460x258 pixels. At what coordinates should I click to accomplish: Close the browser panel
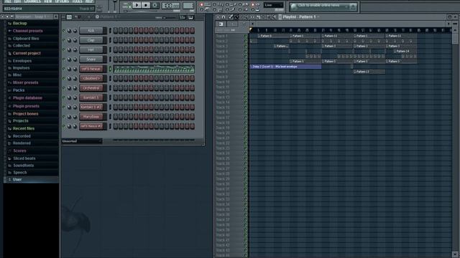pos(56,17)
